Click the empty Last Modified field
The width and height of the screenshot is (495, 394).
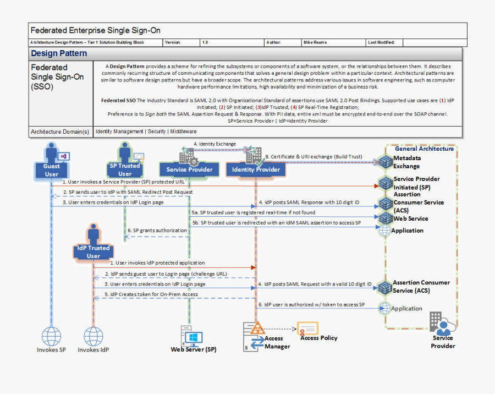coord(435,42)
